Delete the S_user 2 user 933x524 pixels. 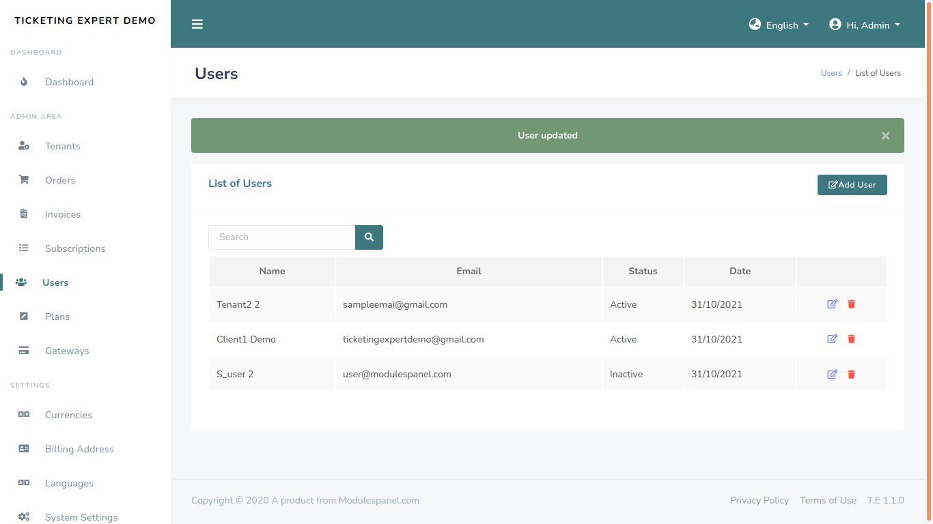(x=851, y=374)
